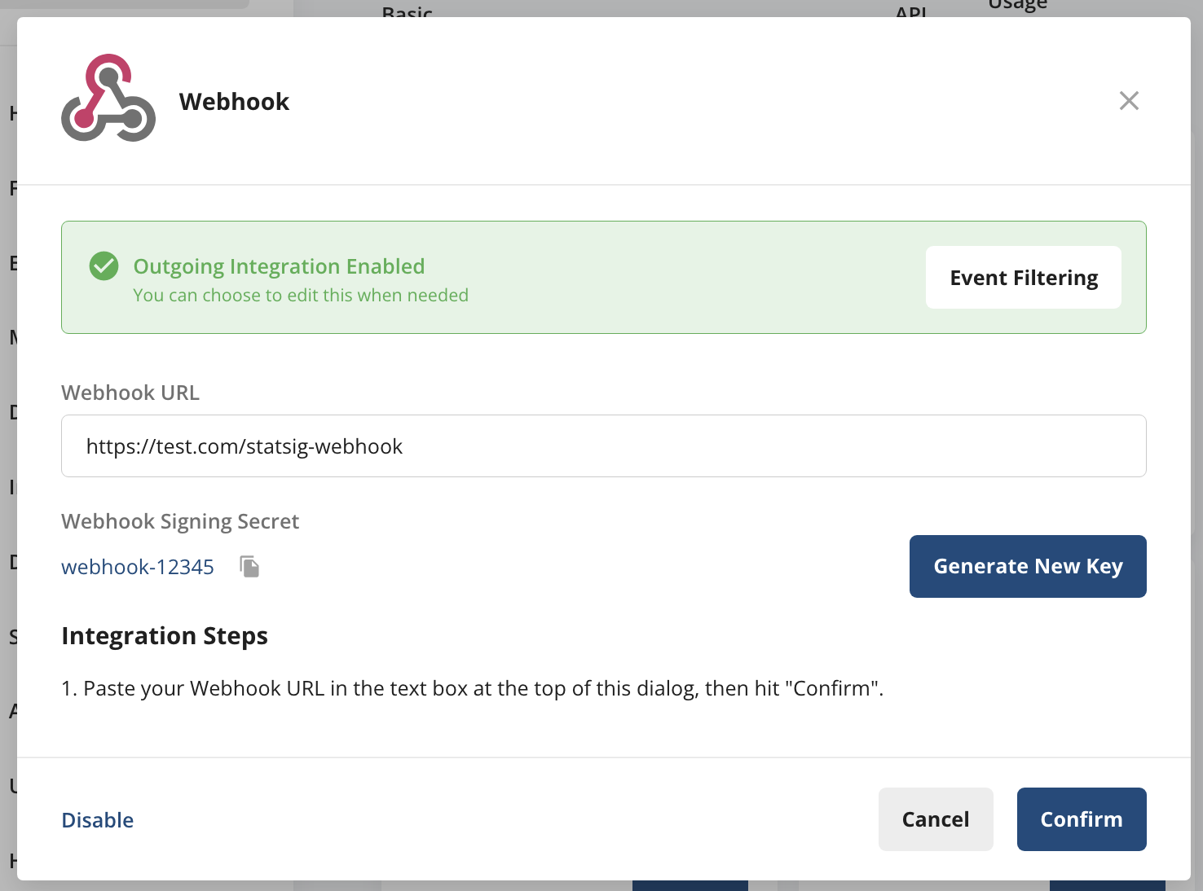Click the X in the dialog corner
This screenshot has width=1203, height=891.
tap(1129, 100)
